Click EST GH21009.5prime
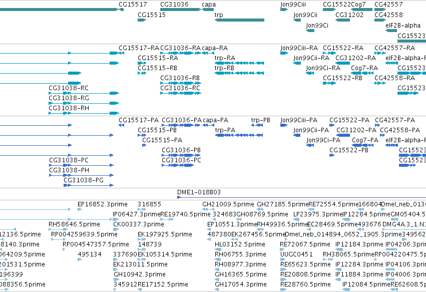This screenshot has height=292, width=426. click(228, 204)
